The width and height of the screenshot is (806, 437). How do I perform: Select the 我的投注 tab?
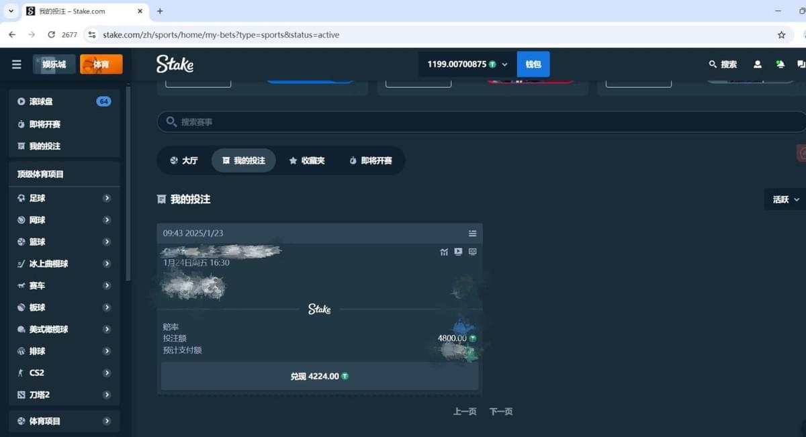pyautogui.click(x=243, y=160)
